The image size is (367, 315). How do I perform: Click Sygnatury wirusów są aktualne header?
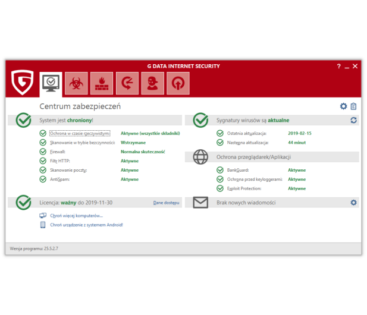tap(253, 120)
